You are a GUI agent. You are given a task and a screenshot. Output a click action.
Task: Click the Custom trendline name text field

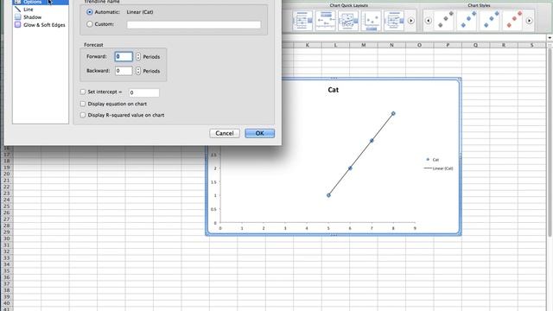coord(194,25)
